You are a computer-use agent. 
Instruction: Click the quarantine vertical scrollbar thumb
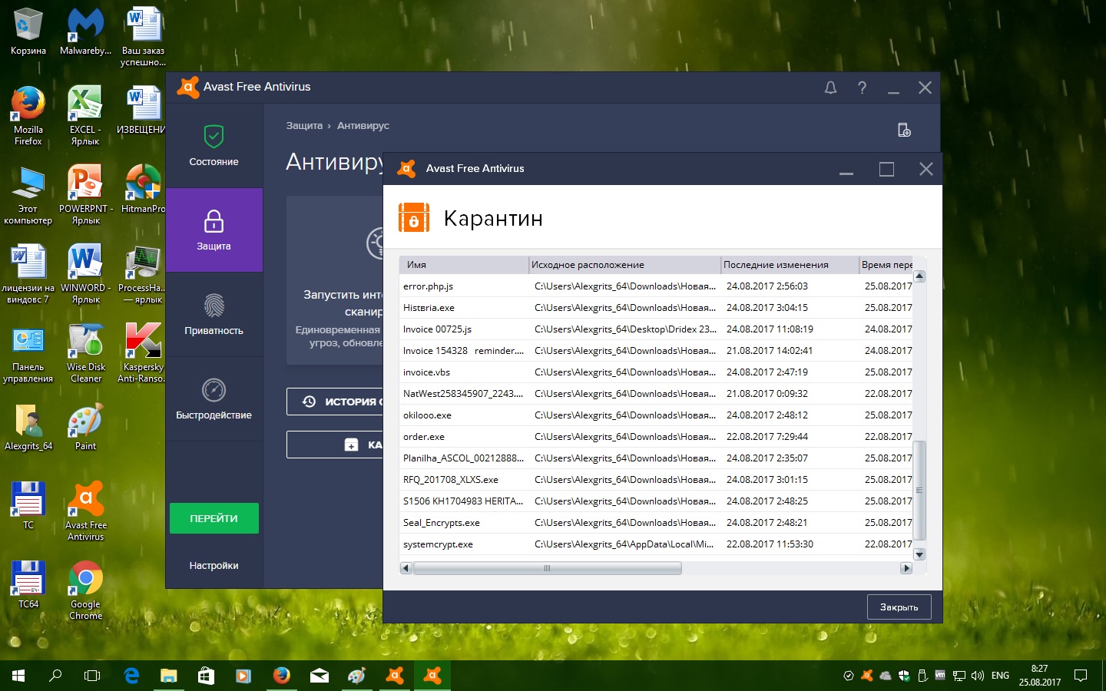[x=919, y=490]
